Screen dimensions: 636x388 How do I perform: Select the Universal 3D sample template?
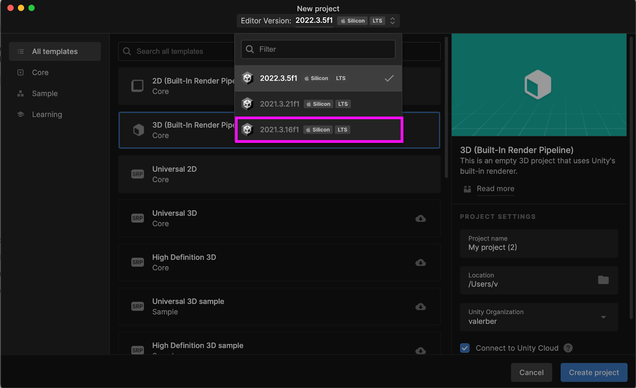point(279,307)
